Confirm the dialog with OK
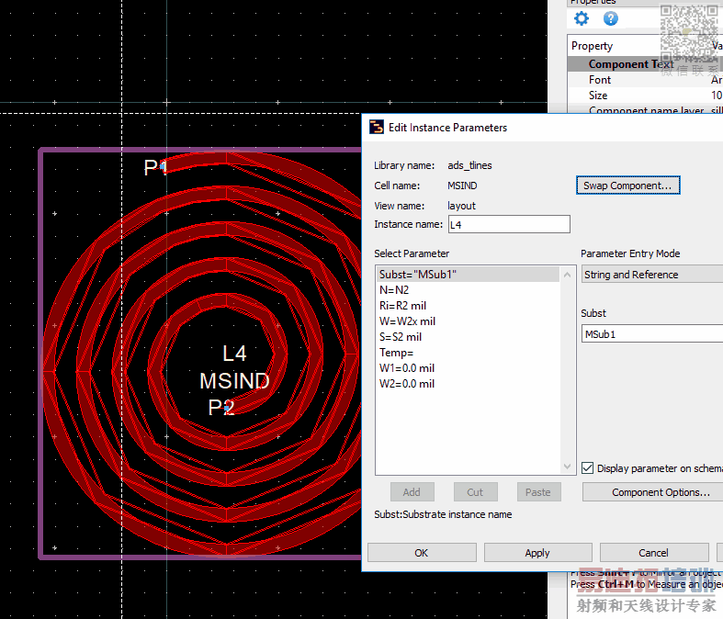 click(421, 553)
